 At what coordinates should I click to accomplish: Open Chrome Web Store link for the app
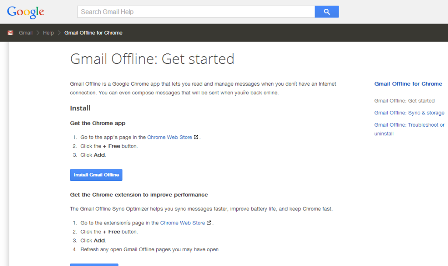click(x=169, y=137)
